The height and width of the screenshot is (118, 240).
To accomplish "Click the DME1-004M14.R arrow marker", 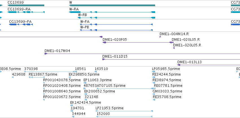I will coord(160,37).
